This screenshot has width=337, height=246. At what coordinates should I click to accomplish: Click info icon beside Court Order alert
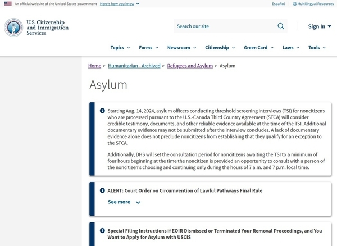[x=102, y=190]
